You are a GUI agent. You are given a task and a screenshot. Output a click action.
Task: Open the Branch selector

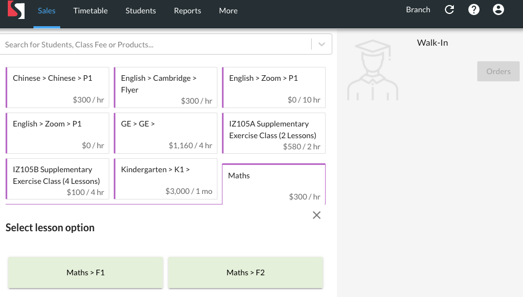pyautogui.click(x=418, y=10)
